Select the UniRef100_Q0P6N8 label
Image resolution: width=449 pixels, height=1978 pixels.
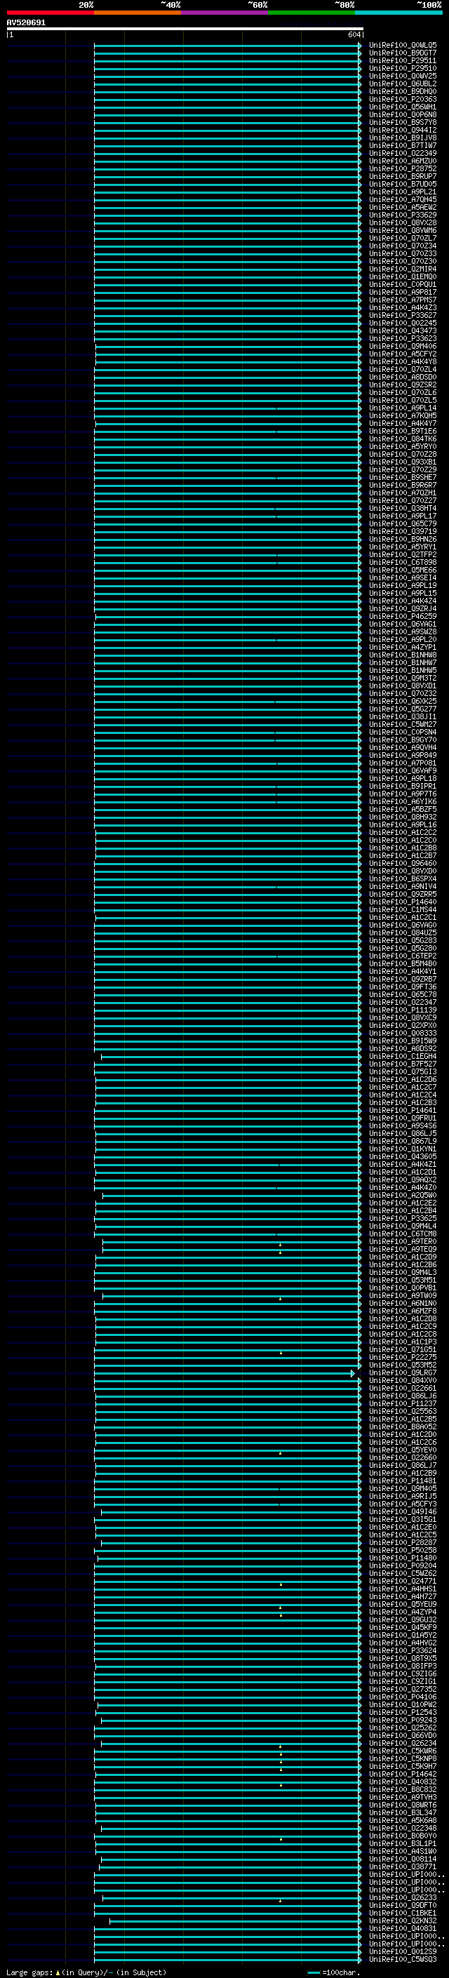tap(403, 114)
